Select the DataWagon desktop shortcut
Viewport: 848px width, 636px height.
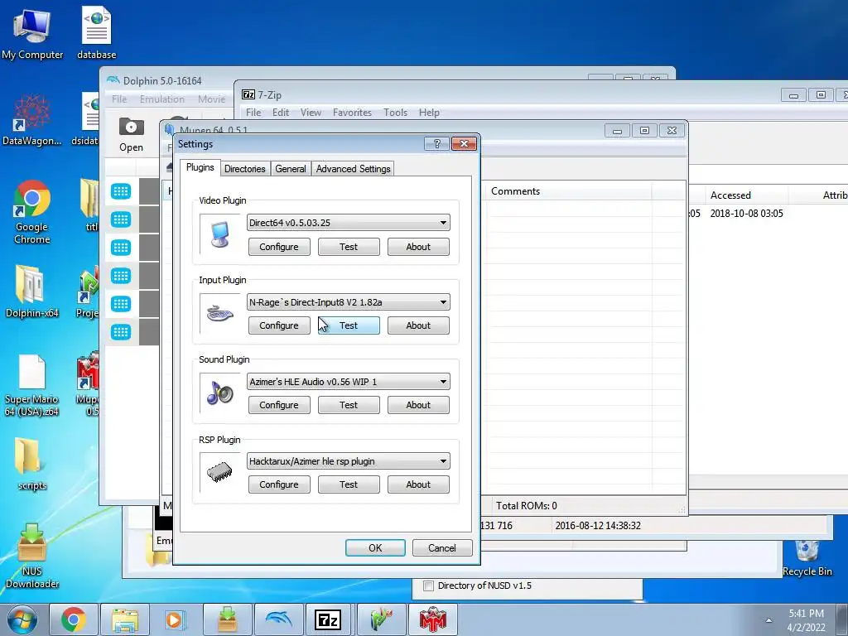[32, 120]
